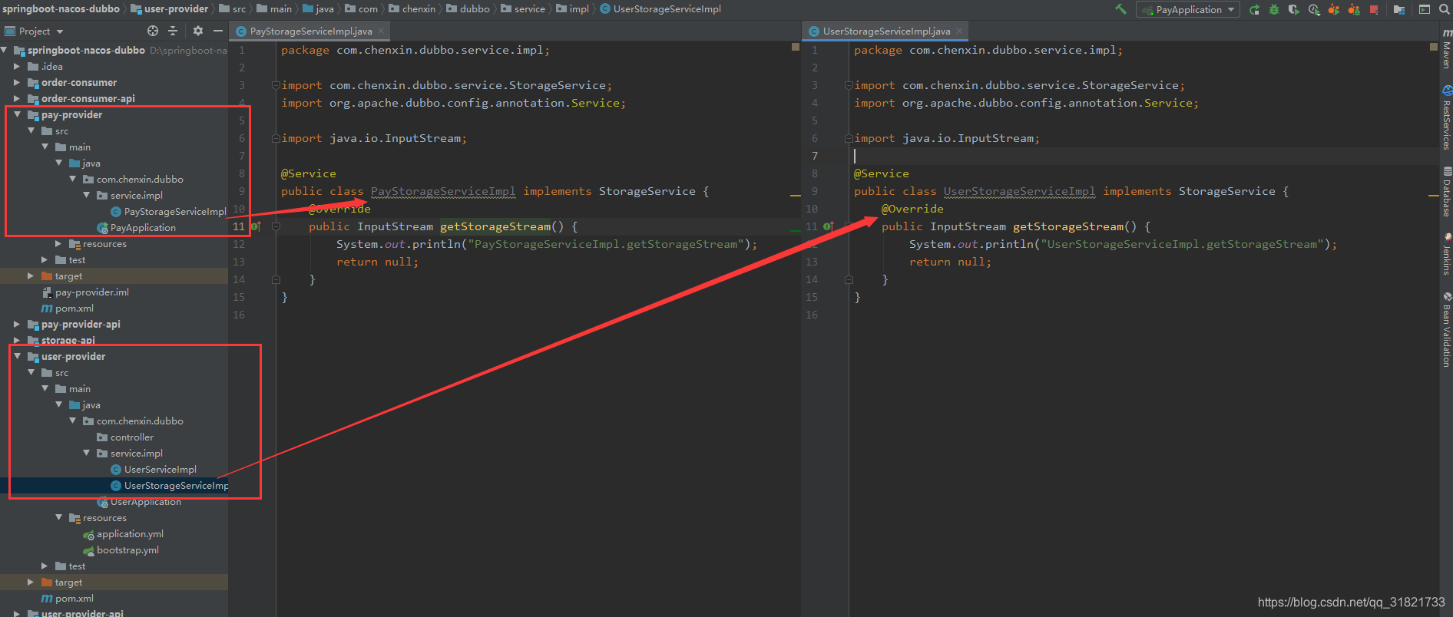Click springboot-nacos-dubbo breadcrumb

coord(61,8)
